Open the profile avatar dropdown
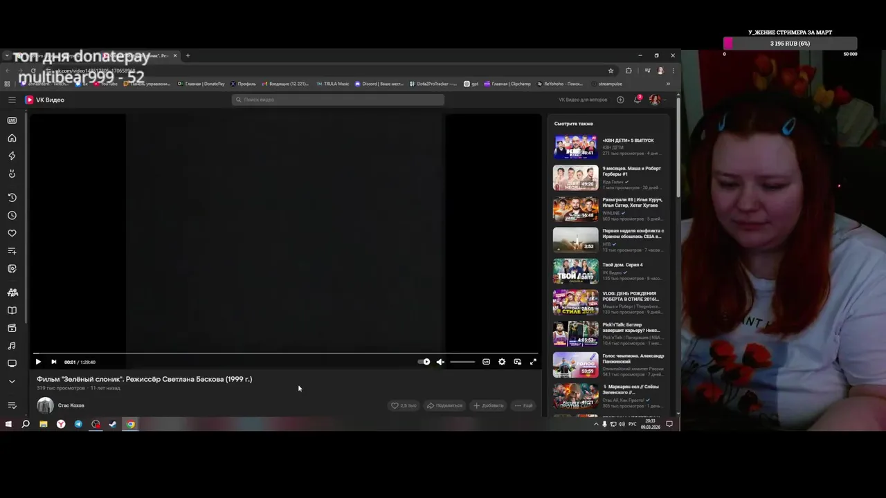Screen dimensions: 886x498 click(x=656, y=100)
